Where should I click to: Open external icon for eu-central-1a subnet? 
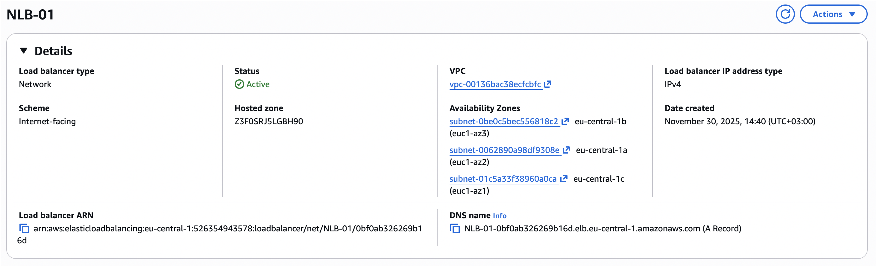(566, 150)
